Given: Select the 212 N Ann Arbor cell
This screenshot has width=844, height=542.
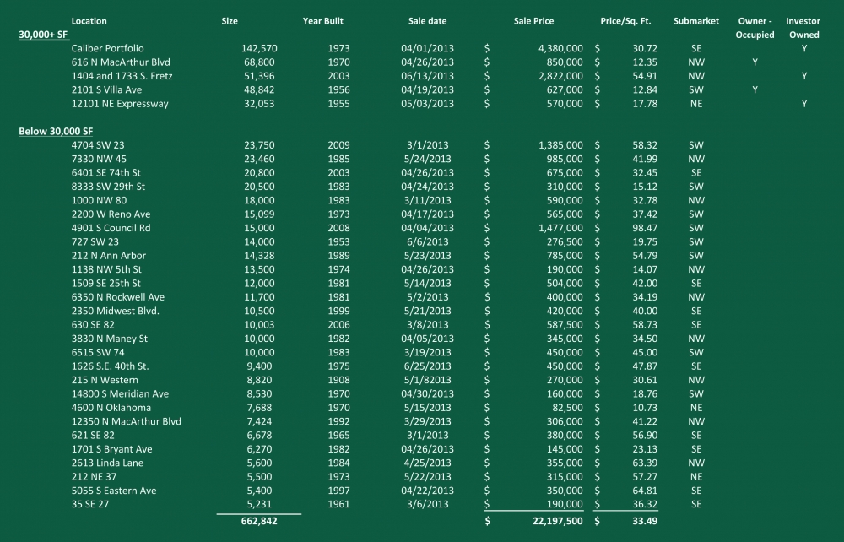Looking at the screenshot, I should [x=109, y=256].
